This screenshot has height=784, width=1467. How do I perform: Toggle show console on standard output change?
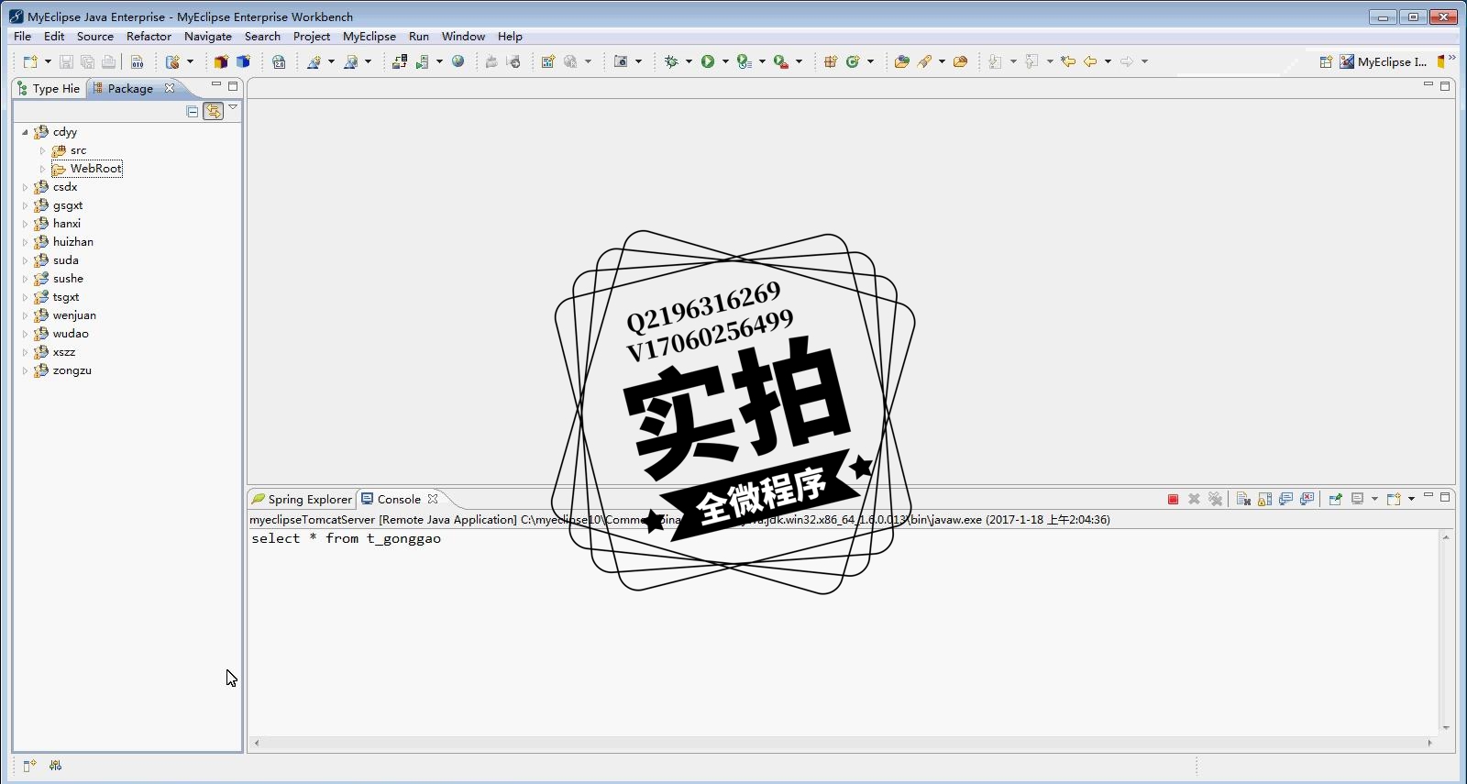[x=1285, y=499]
